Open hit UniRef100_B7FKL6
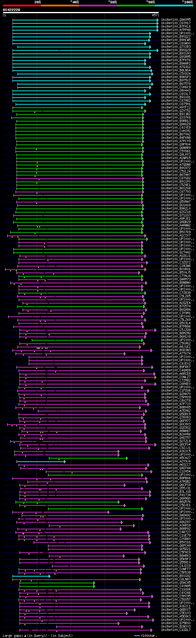Viewport: 196px width, 638px height. tap(176, 26)
